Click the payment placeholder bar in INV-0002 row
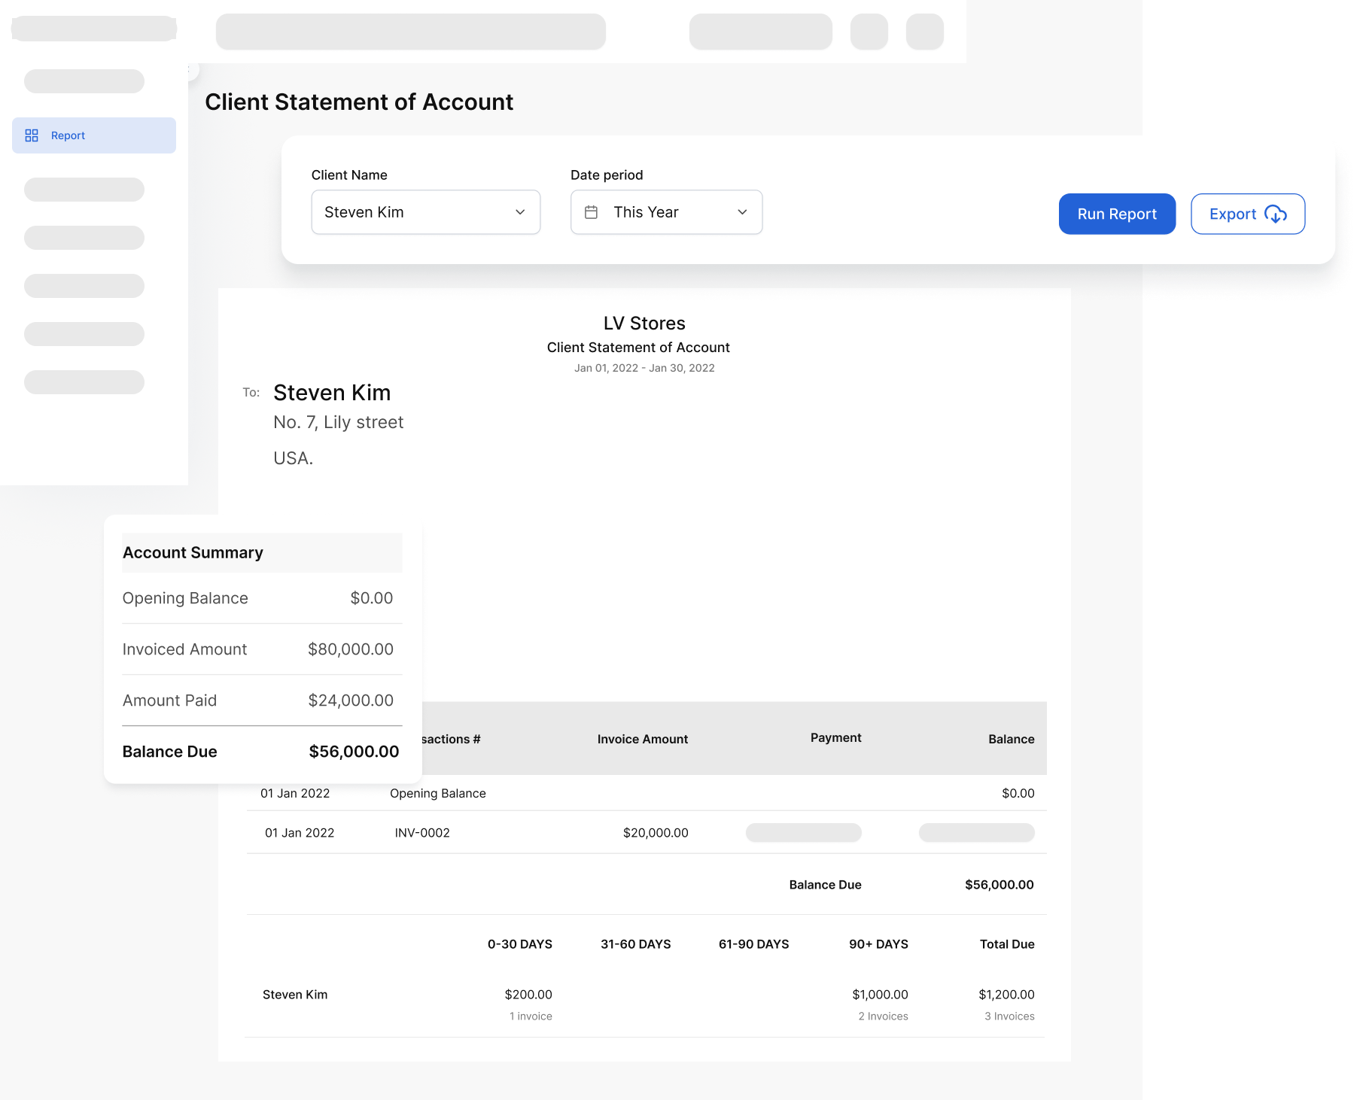 pos(803,832)
